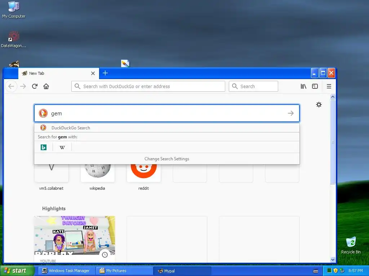
Task: Select the raccoon desktop icon behind browser
Action: click(14, 64)
